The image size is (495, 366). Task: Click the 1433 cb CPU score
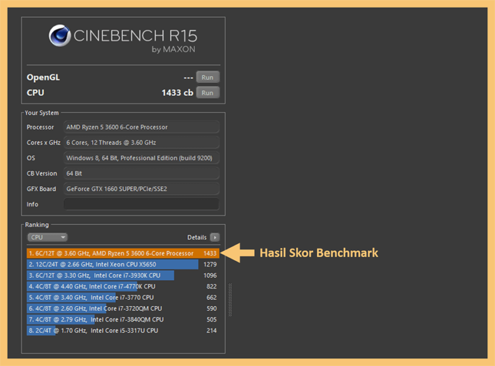pyautogui.click(x=177, y=93)
